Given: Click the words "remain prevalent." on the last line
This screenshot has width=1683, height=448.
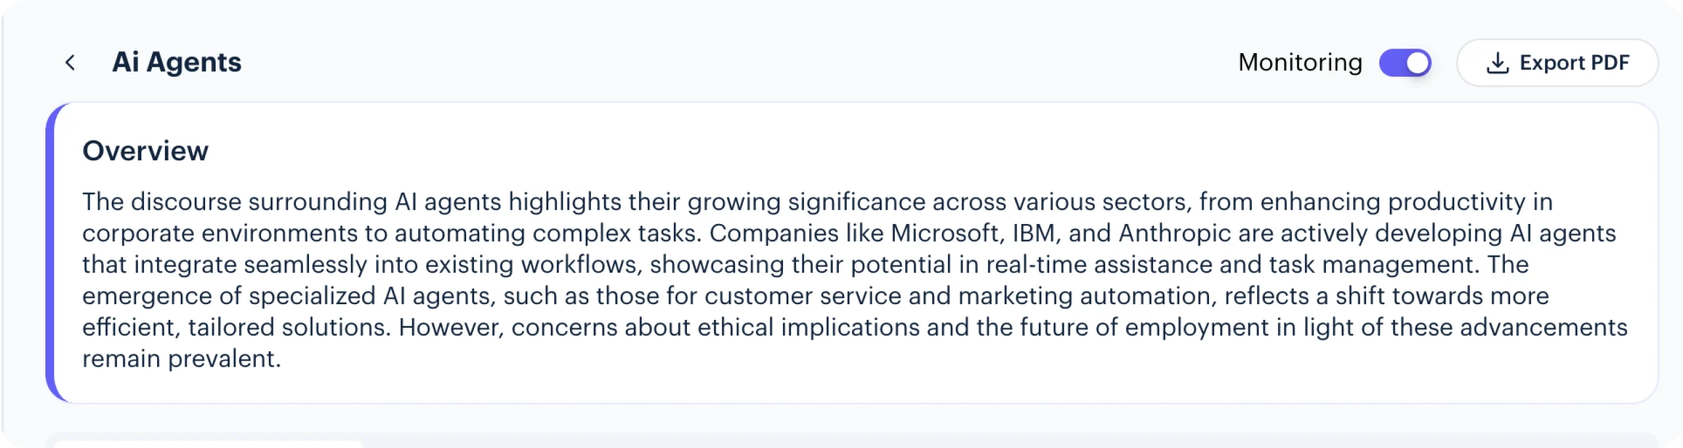Looking at the screenshot, I should click(x=181, y=359).
